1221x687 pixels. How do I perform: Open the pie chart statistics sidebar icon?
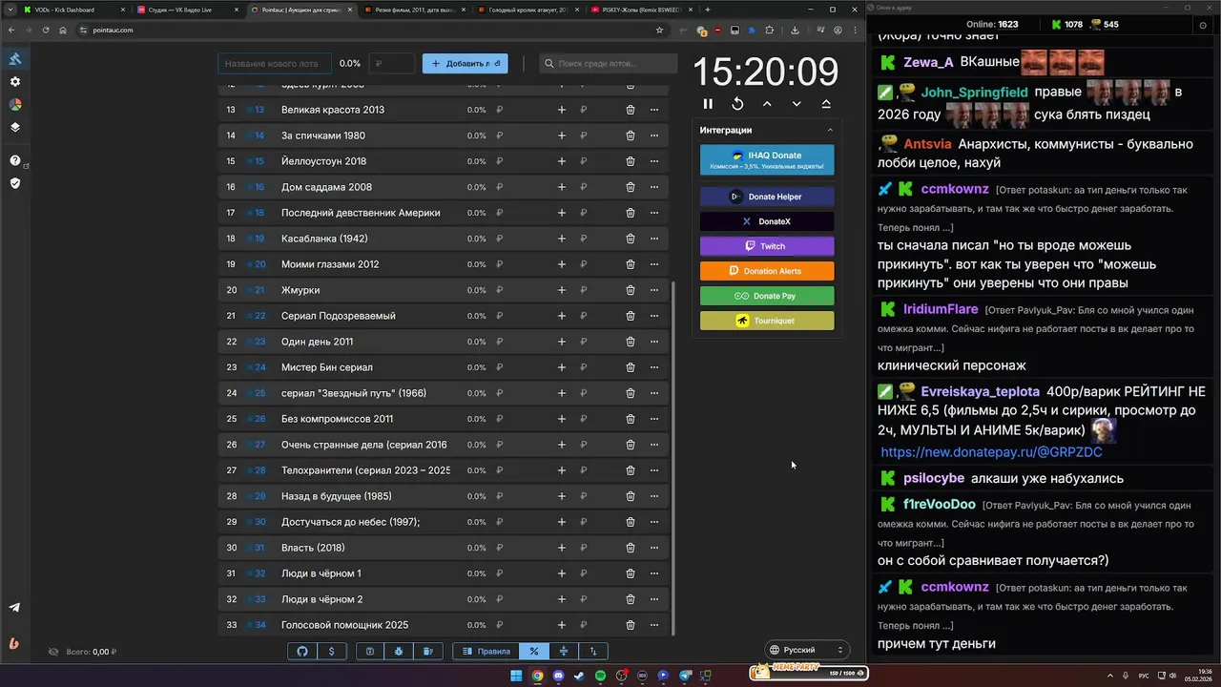pos(15,105)
